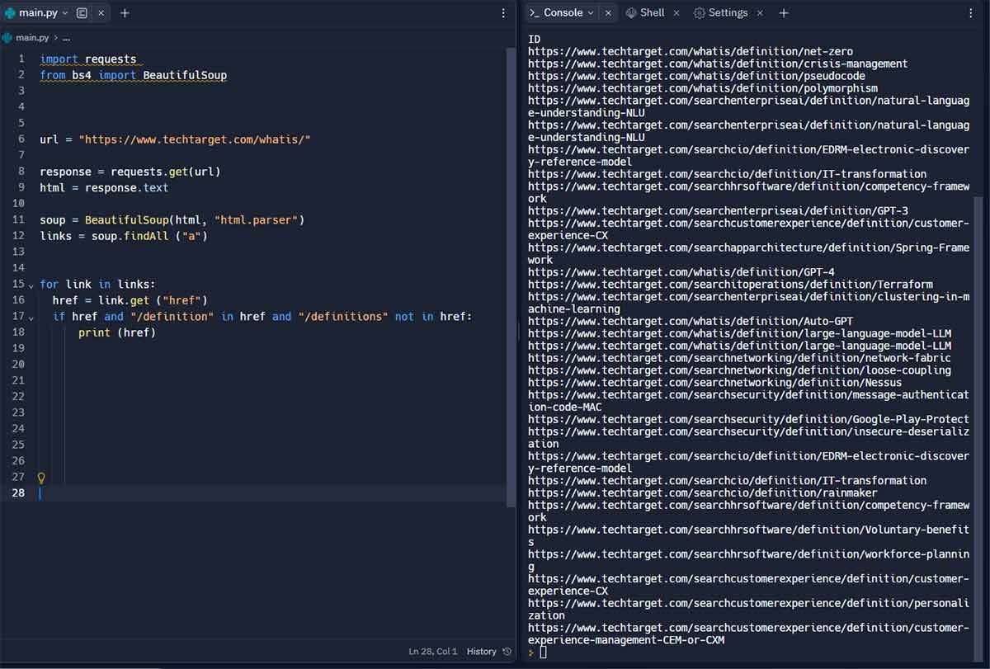Click the console input prompt at the bottom
Viewport: 990px width, 669px height.
[543, 652]
